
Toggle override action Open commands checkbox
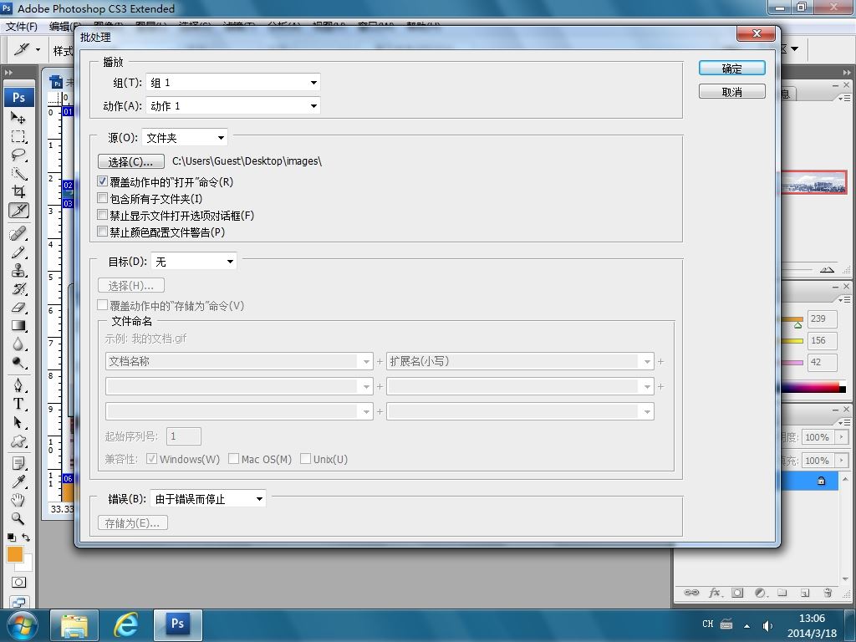(x=102, y=181)
